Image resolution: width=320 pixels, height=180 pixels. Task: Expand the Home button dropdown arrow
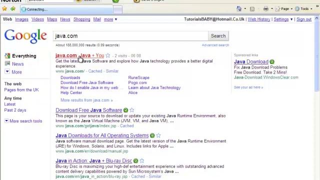245,9
